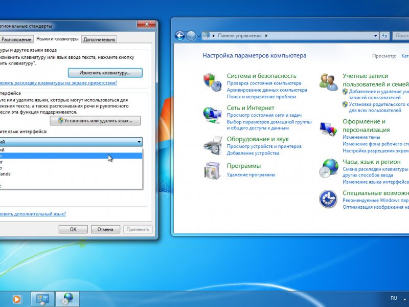The image size is (409, 307).
Task: Open Смена раскладки клавиатуры link
Action: coord(376,172)
